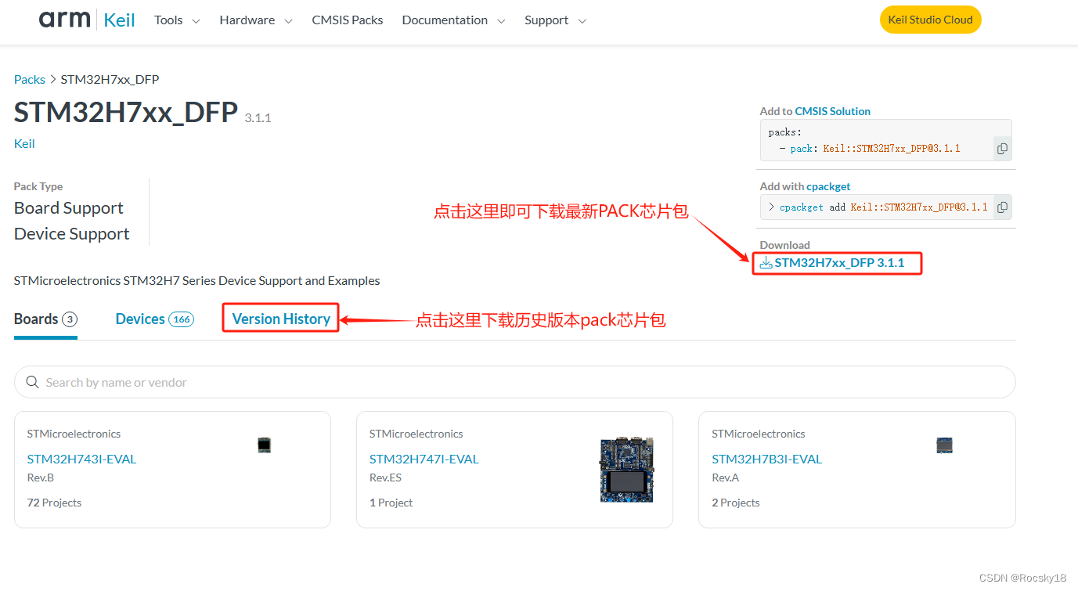Select the Boards tab
The image size is (1078, 591).
click(x=35, y=319)
